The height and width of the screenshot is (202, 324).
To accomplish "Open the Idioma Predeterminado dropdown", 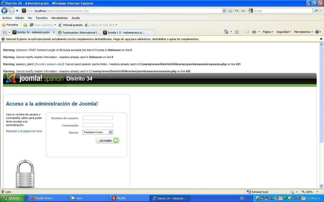I will click(x=97, y=132).
